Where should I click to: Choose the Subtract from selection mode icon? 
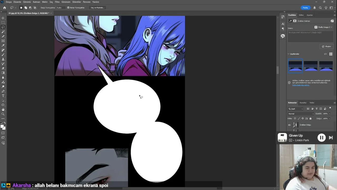(x=30, y=8)
